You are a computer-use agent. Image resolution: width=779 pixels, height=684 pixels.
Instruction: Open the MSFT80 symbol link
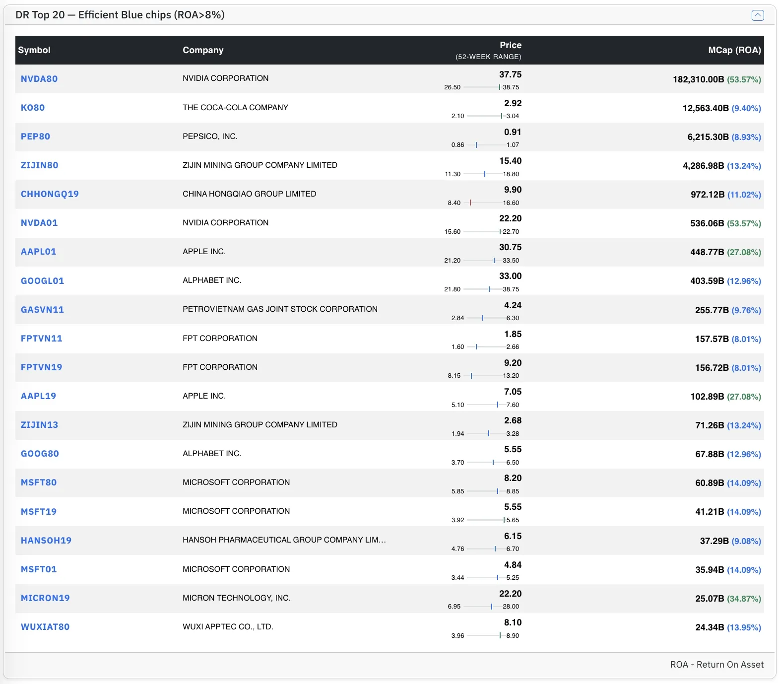click(39, 482)
